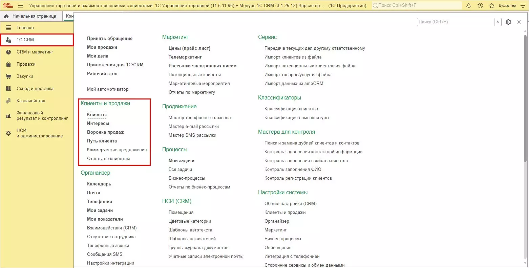Open Казначейство section
Screen dimensions: 529x268
click(x=31, y=101)
